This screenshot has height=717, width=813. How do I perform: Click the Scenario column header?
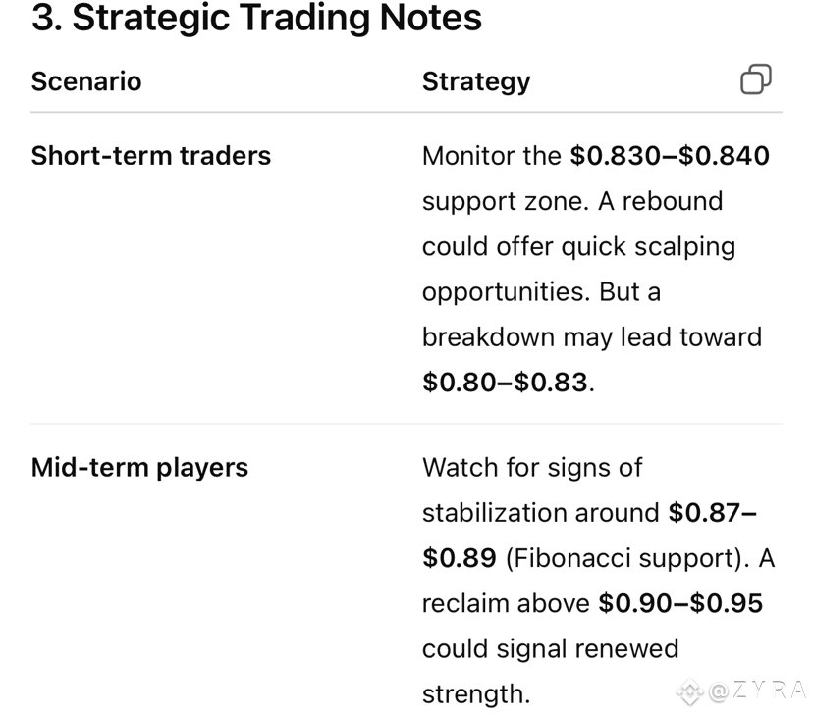pyautogui.click(x=86, y=81)
